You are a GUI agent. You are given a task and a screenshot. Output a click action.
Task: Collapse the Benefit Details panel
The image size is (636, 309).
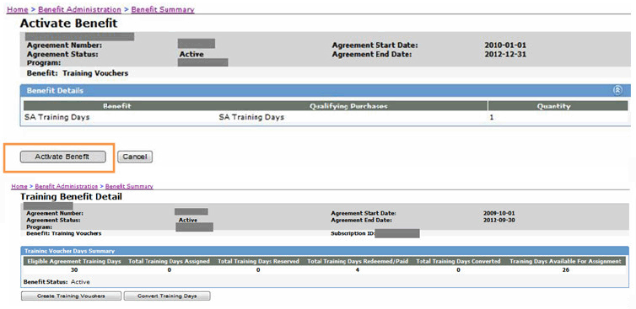click(x=617, y=91)
